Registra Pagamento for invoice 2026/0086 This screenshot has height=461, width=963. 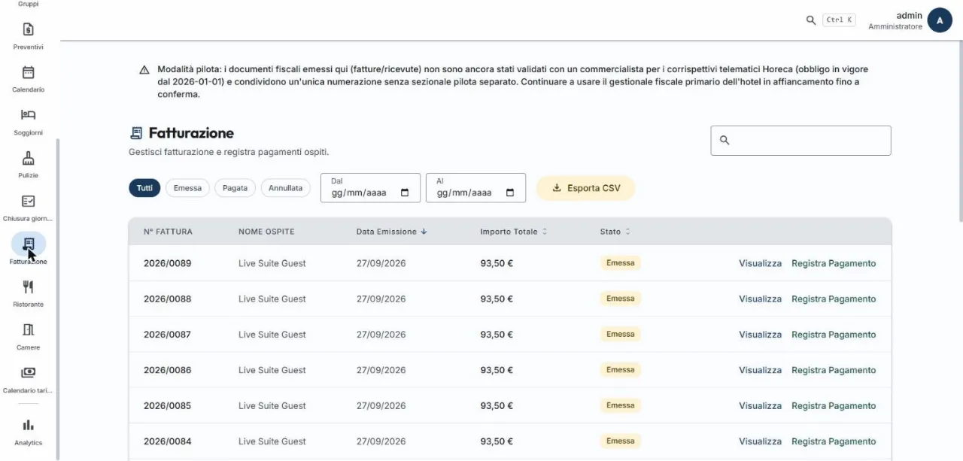(834, 370)
